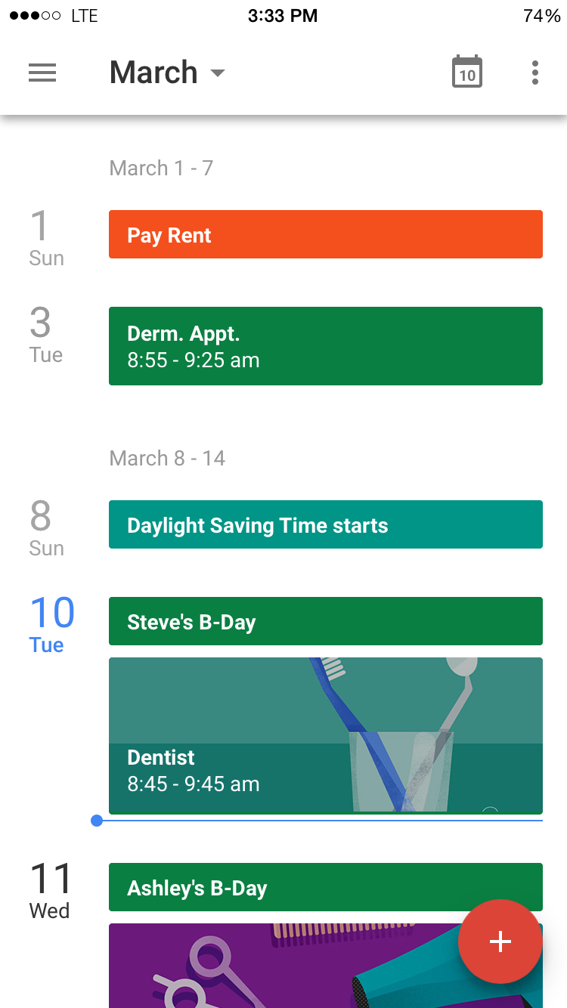Tap the current time indicator line
The image size is (567, 1008).
(x=318, y=821)
